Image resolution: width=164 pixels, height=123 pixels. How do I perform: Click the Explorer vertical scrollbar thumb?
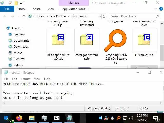pyautogui.click(x=162, y=53)
